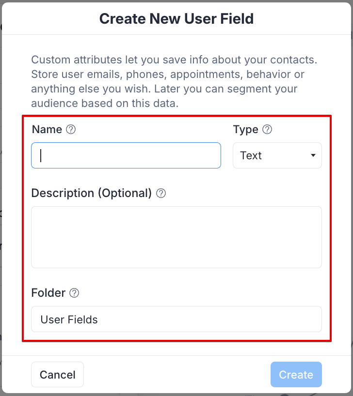The width and height of the screenshot is (353, 396).
Task: Focus the Name text input field
Action: pyautogui.click(x=126, y=155)
